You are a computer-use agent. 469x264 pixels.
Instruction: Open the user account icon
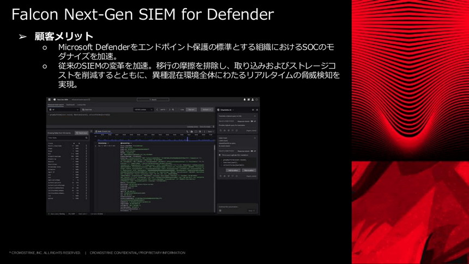[x=252, y=99]
